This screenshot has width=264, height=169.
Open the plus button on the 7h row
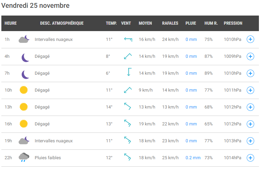(x=250, y=73)
